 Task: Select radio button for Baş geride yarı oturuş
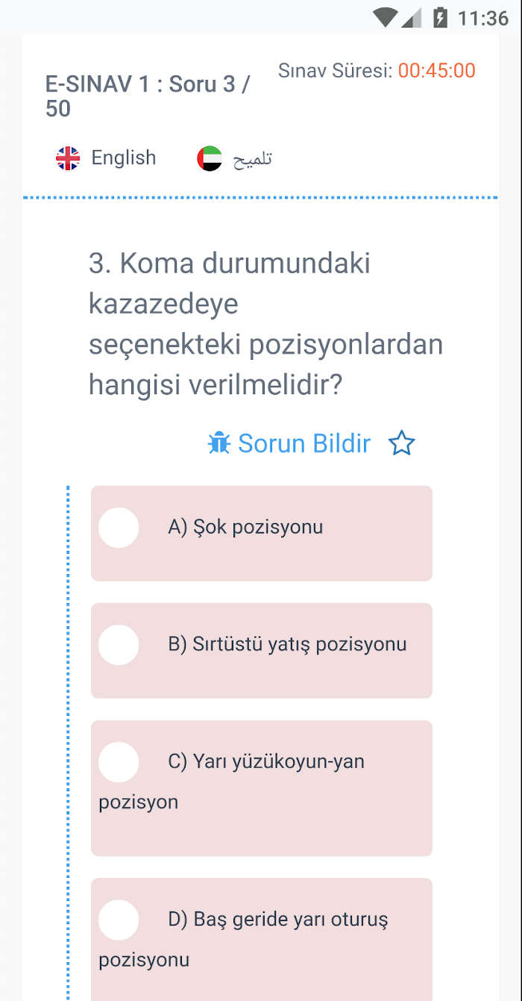[119, 920]
